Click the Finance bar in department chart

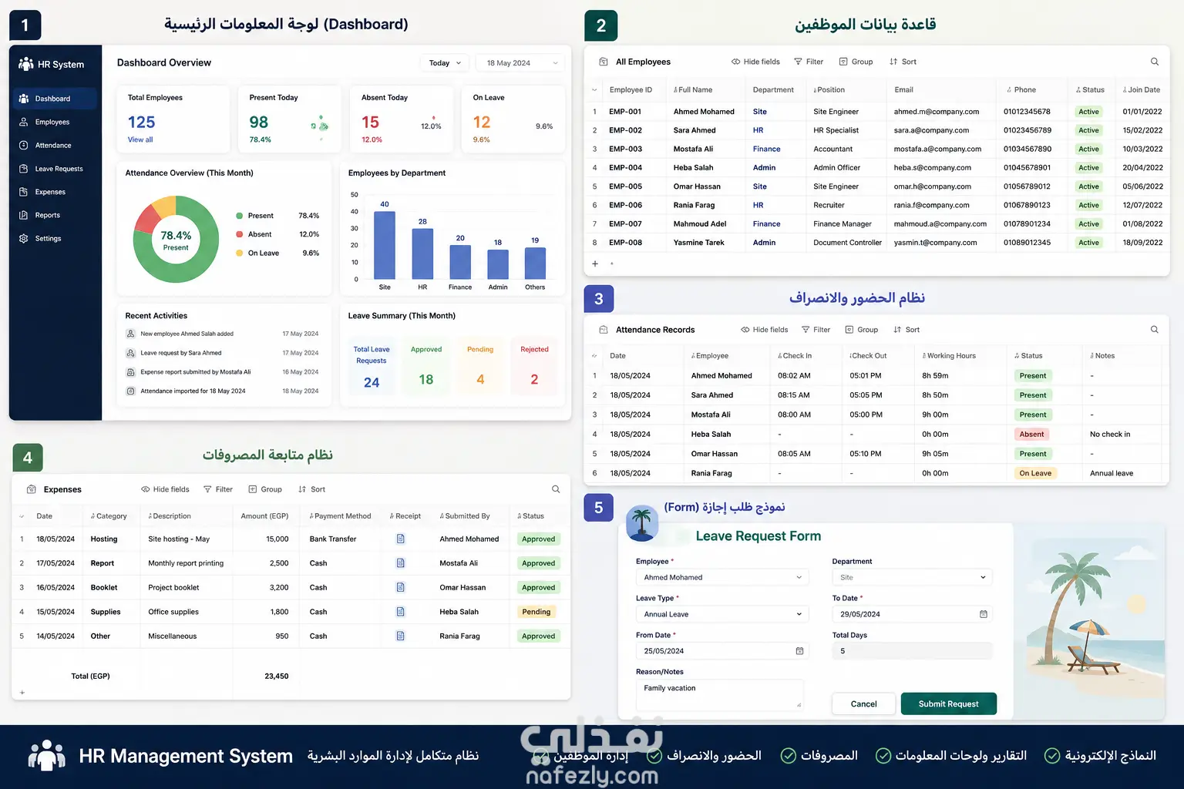click(460, 262)
